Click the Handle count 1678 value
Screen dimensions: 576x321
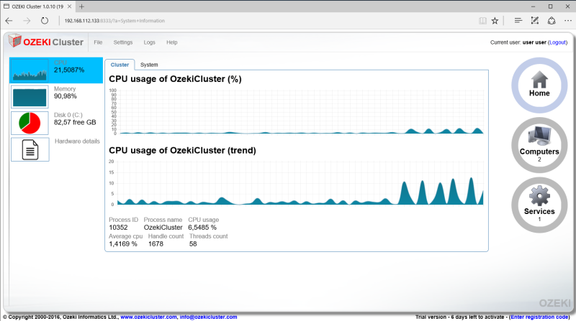[x=156, y=244]
